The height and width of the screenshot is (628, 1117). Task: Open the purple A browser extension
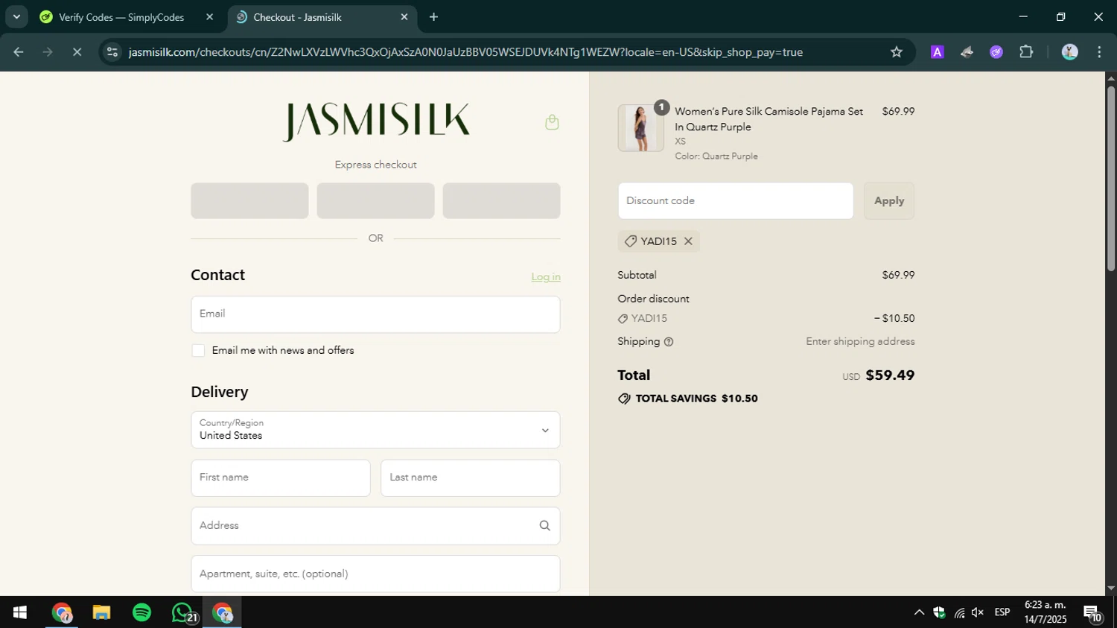tap(938, 52)
